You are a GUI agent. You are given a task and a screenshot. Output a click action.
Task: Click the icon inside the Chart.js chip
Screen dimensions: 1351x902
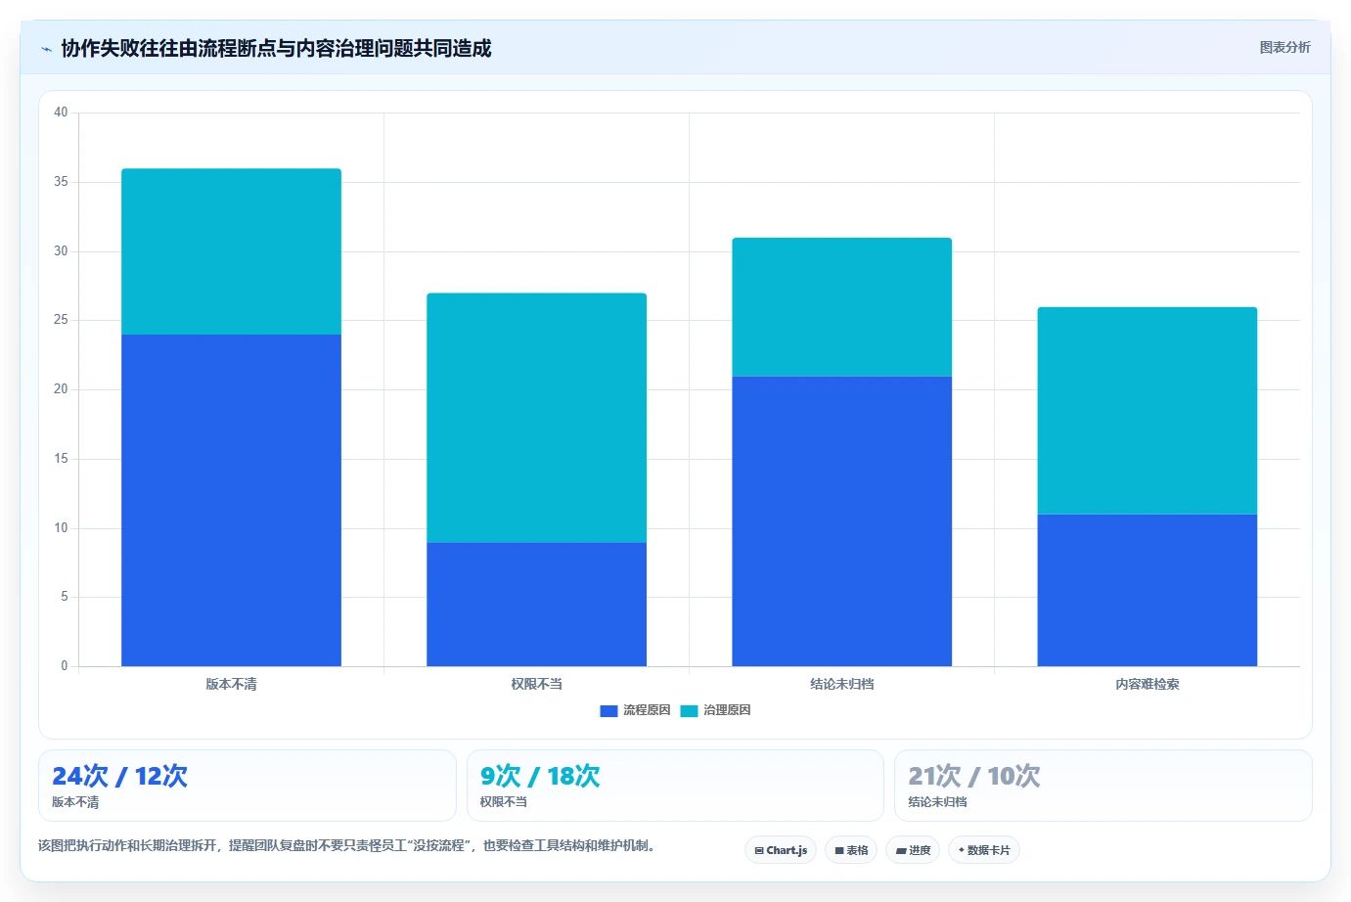pyautogui.click(x=759, y=851)
